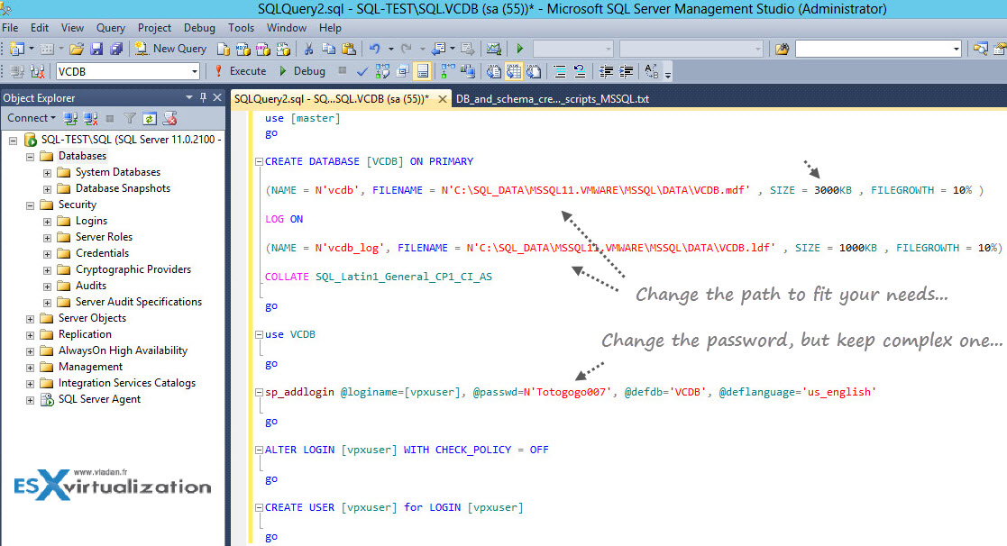This screenshot has width=1007, height=546.
Task: Open the Find text combo box
Action: click(x=879, y=49)
